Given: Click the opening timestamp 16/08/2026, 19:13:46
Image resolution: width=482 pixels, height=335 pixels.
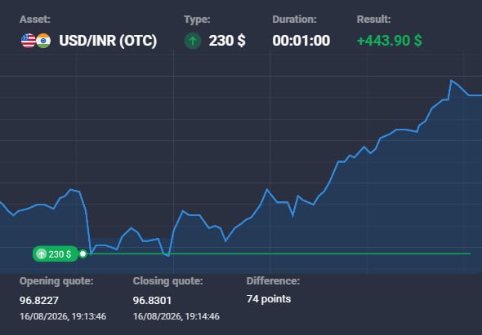Looking at the screenshot, I should click(63, 316).
